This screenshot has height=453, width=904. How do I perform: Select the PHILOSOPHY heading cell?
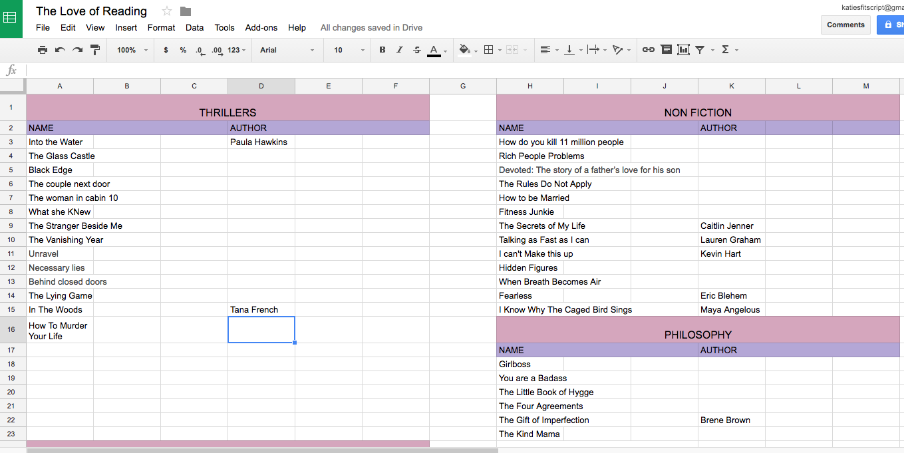pyautogui.click(x=698, y=330)
